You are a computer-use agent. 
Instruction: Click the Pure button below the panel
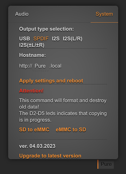point(106,164)
